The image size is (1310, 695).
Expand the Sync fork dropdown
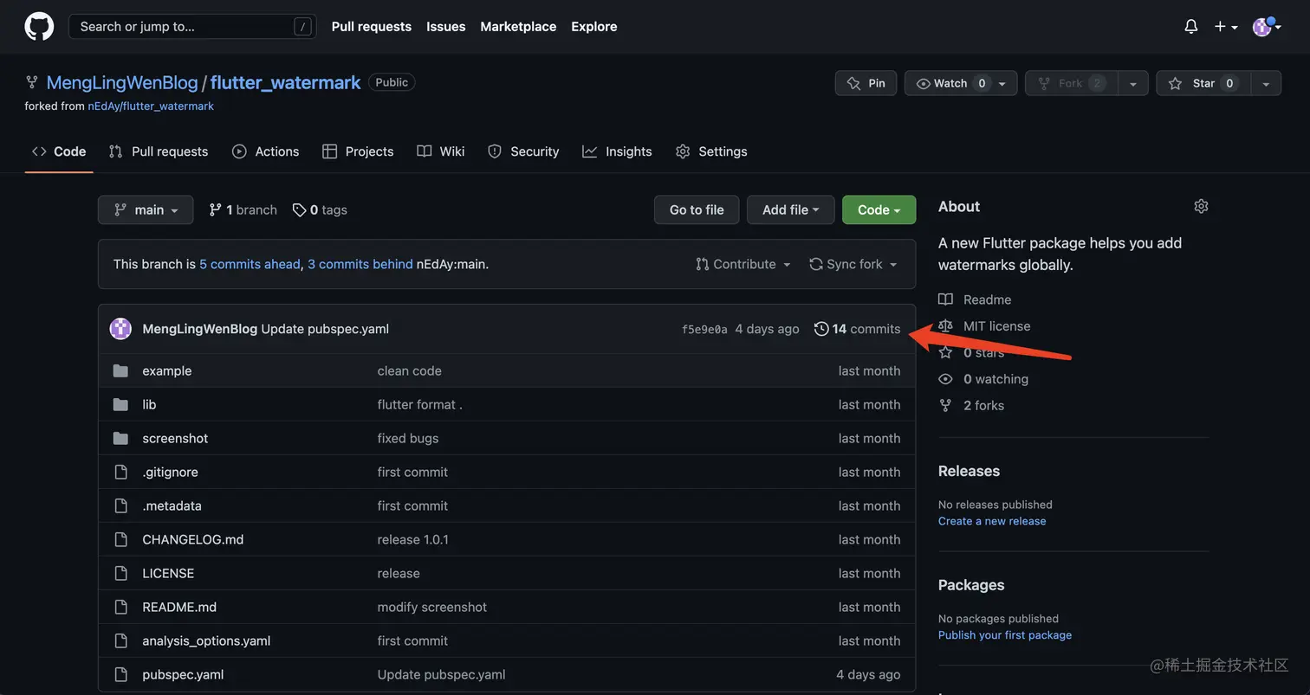(x=853, y=264)
